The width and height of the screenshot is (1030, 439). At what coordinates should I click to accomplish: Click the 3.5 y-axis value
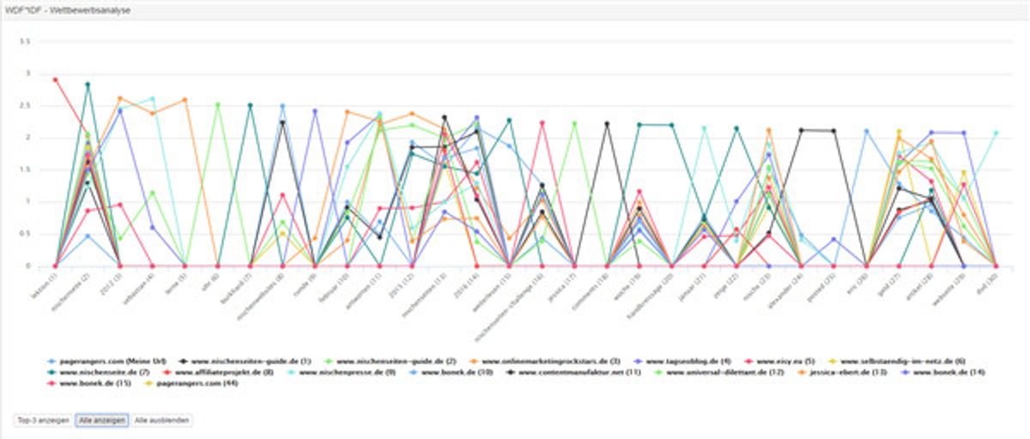tap(25, 40)
